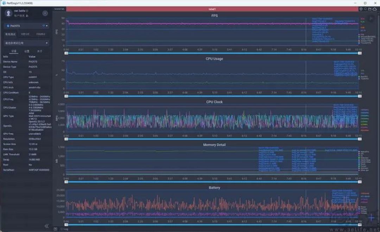Image resolution: width=380 pixels, height=232 pixels.
Task: Click the red label1 bar at the top
Action: 212,9
